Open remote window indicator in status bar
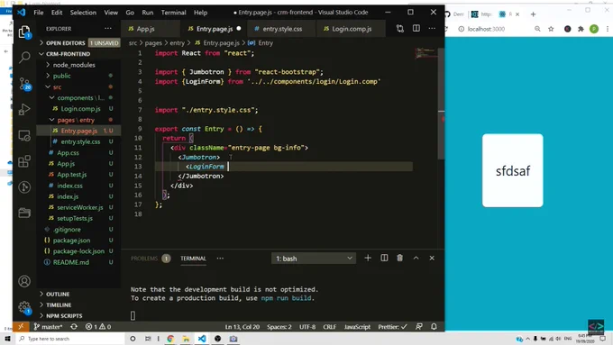The width and height of the screenshot is (613, 345). 21,327
